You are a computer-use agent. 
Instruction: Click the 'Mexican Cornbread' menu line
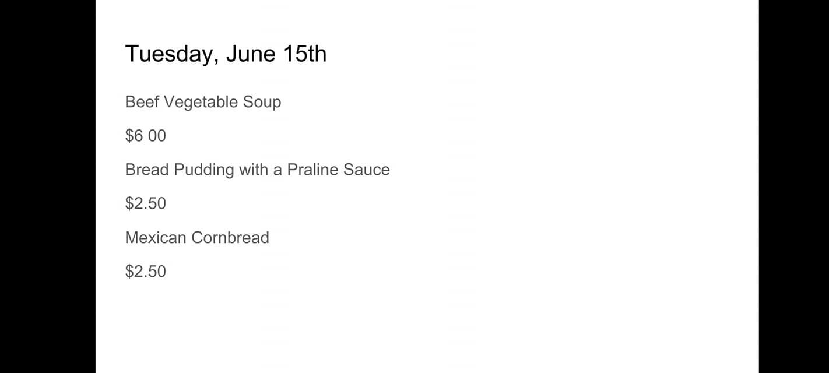197,237
